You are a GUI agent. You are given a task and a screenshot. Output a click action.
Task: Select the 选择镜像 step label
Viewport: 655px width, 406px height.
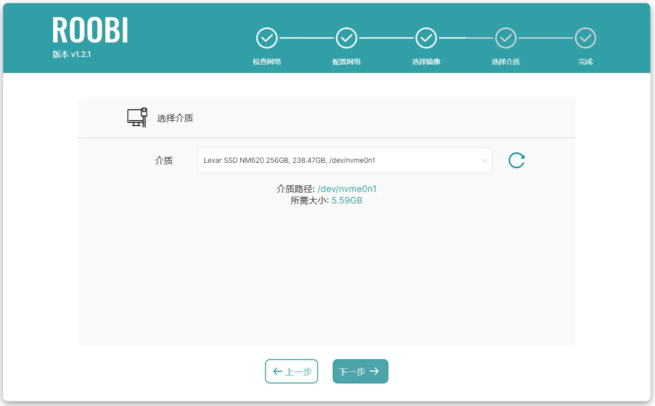point(426,62)
